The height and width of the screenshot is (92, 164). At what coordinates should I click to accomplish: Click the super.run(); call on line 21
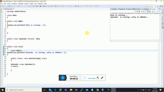(16, 51)
